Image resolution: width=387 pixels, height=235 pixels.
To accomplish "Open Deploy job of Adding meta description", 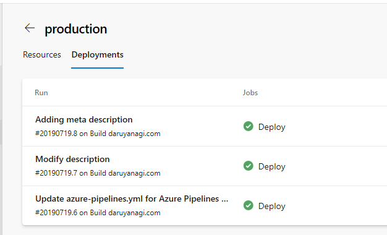I will point(272,127).
